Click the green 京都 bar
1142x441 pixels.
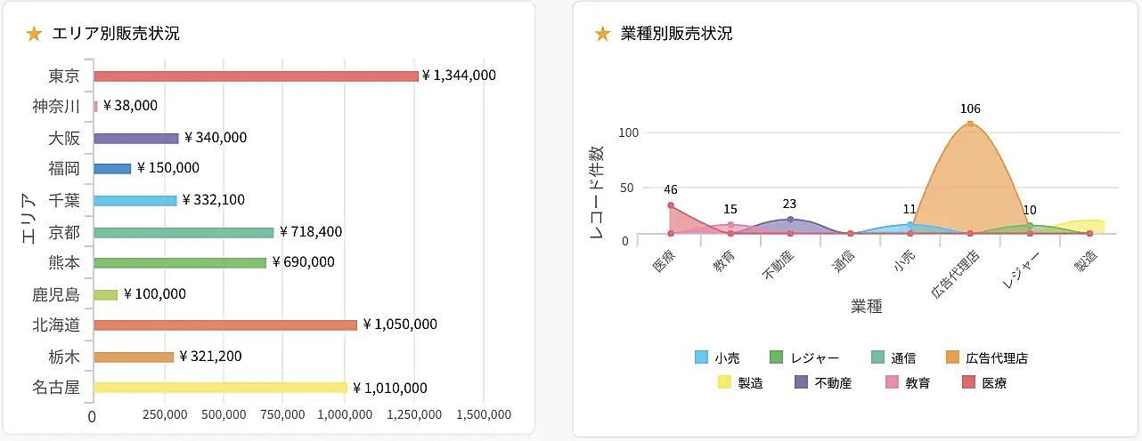pyautogui.click(x=184, y=232)
